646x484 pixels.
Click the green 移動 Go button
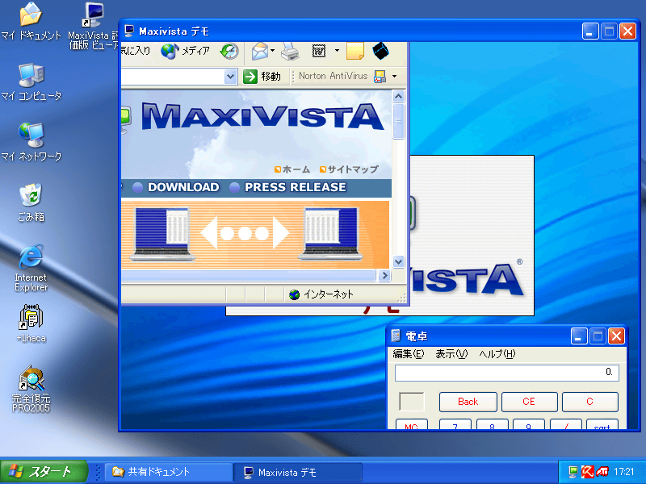(262, 77)
